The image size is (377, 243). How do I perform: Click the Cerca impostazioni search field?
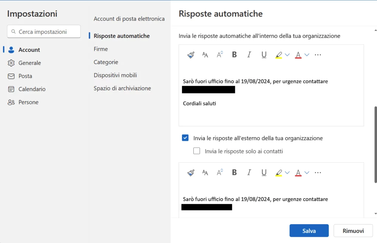click(x=43, y=31)
